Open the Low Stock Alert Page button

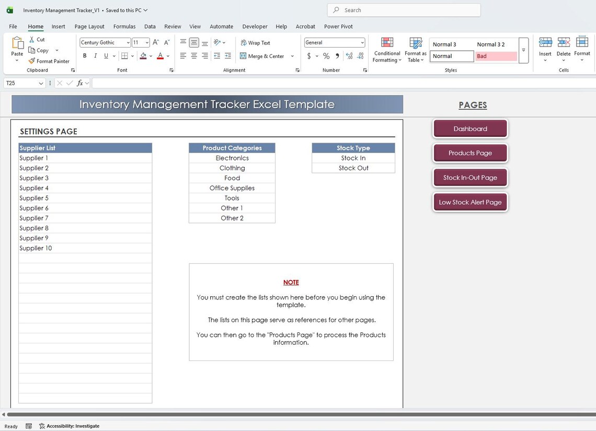tap(470, 202)
